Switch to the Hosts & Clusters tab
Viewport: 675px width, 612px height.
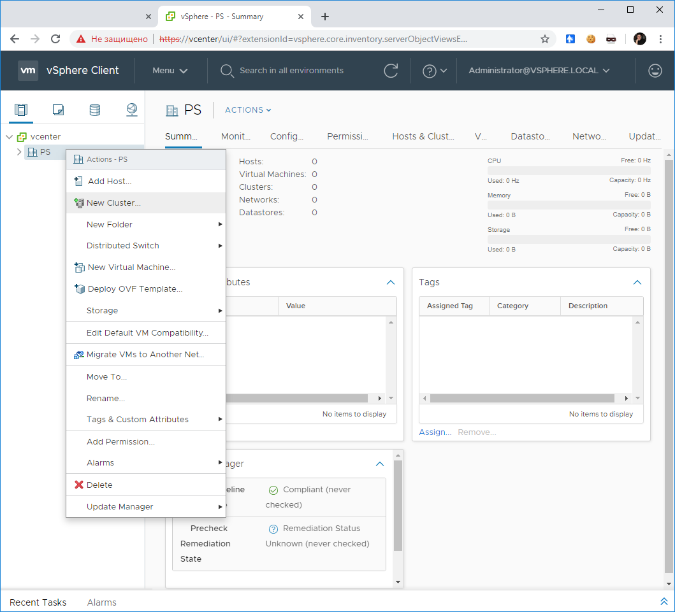pos(423,136)
